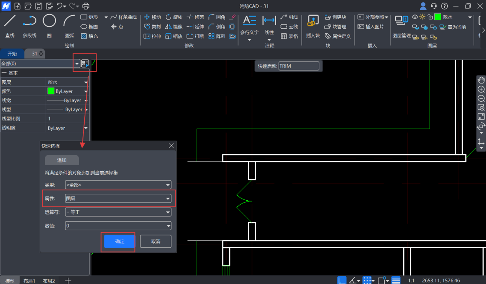Toggle ortho mode in the status bar
486x284 pixels.
coord(342,281)
